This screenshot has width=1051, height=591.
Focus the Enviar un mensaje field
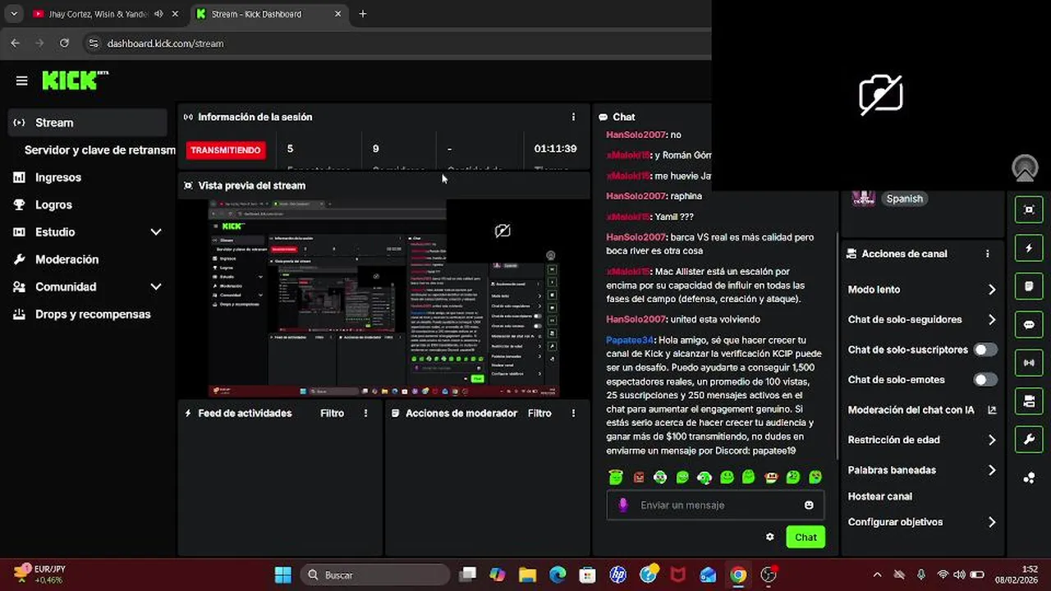click(716, 505)
